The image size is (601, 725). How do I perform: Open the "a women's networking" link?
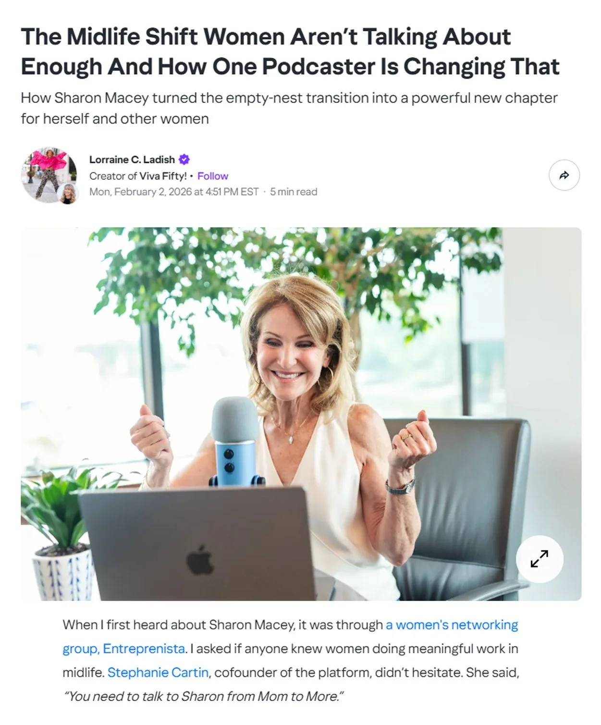(452, 625)
